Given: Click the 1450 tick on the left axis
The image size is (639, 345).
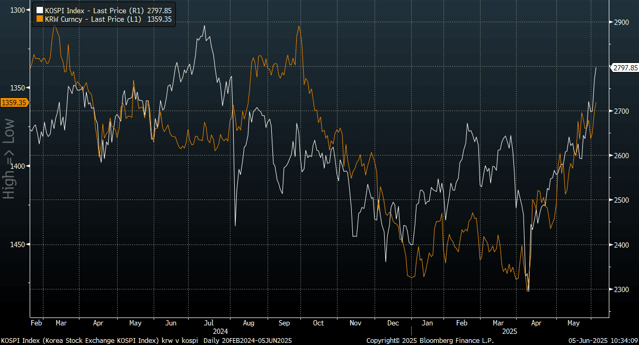Looking at the screenshot, I should click(17, 244).
